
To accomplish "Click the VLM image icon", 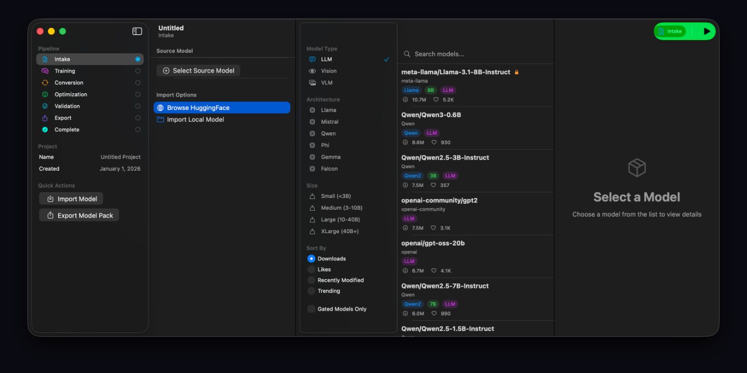I will (x=313, y=83).
